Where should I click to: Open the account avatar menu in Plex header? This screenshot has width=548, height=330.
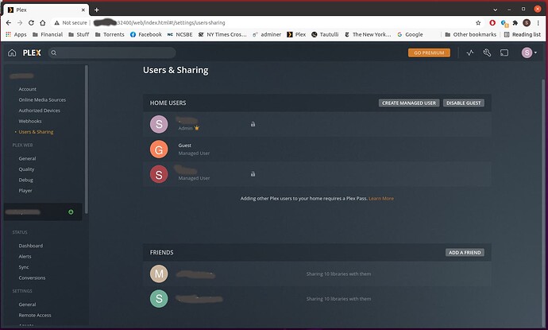tap(529, 52)
